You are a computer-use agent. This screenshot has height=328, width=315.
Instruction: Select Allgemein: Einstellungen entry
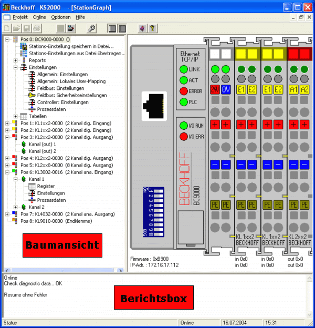[x=62, y=75]
